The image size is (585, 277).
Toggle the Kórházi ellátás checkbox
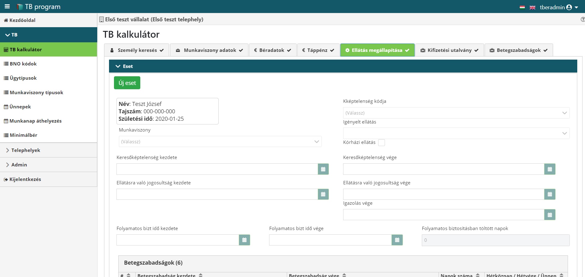click(382, 143)
